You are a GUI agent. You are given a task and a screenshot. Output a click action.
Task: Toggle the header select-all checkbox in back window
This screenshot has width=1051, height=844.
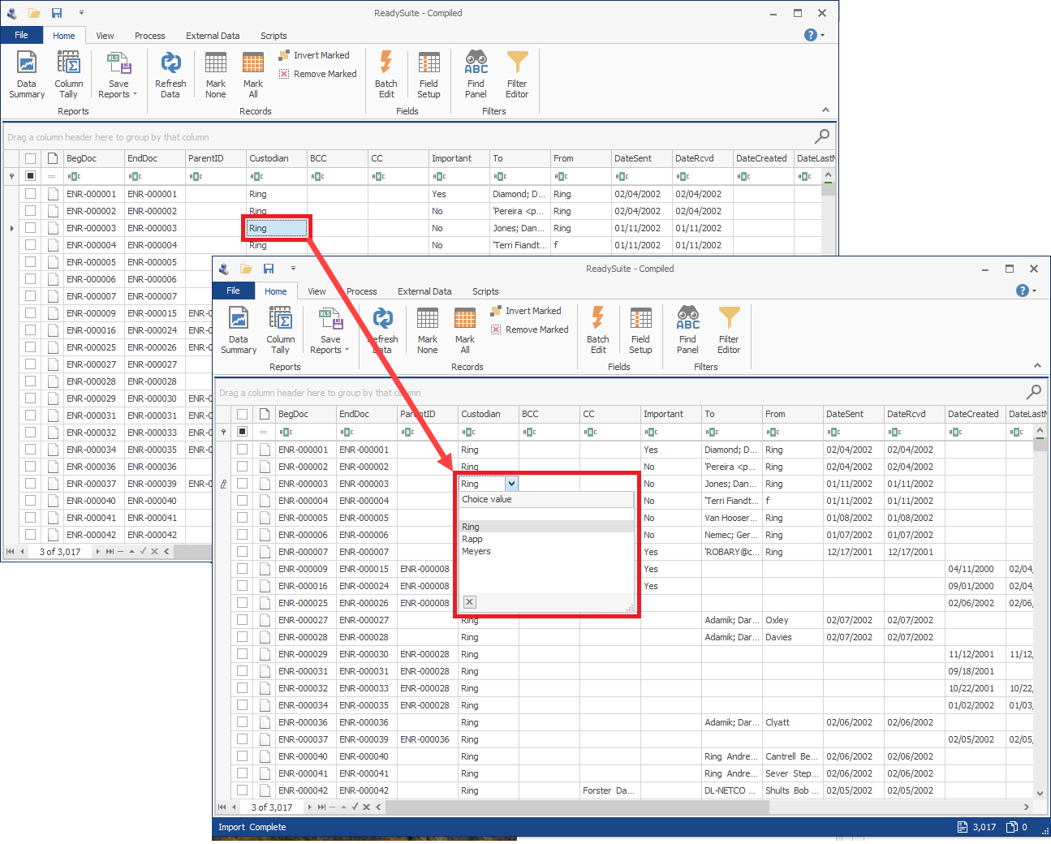click(x=30, y=158)
